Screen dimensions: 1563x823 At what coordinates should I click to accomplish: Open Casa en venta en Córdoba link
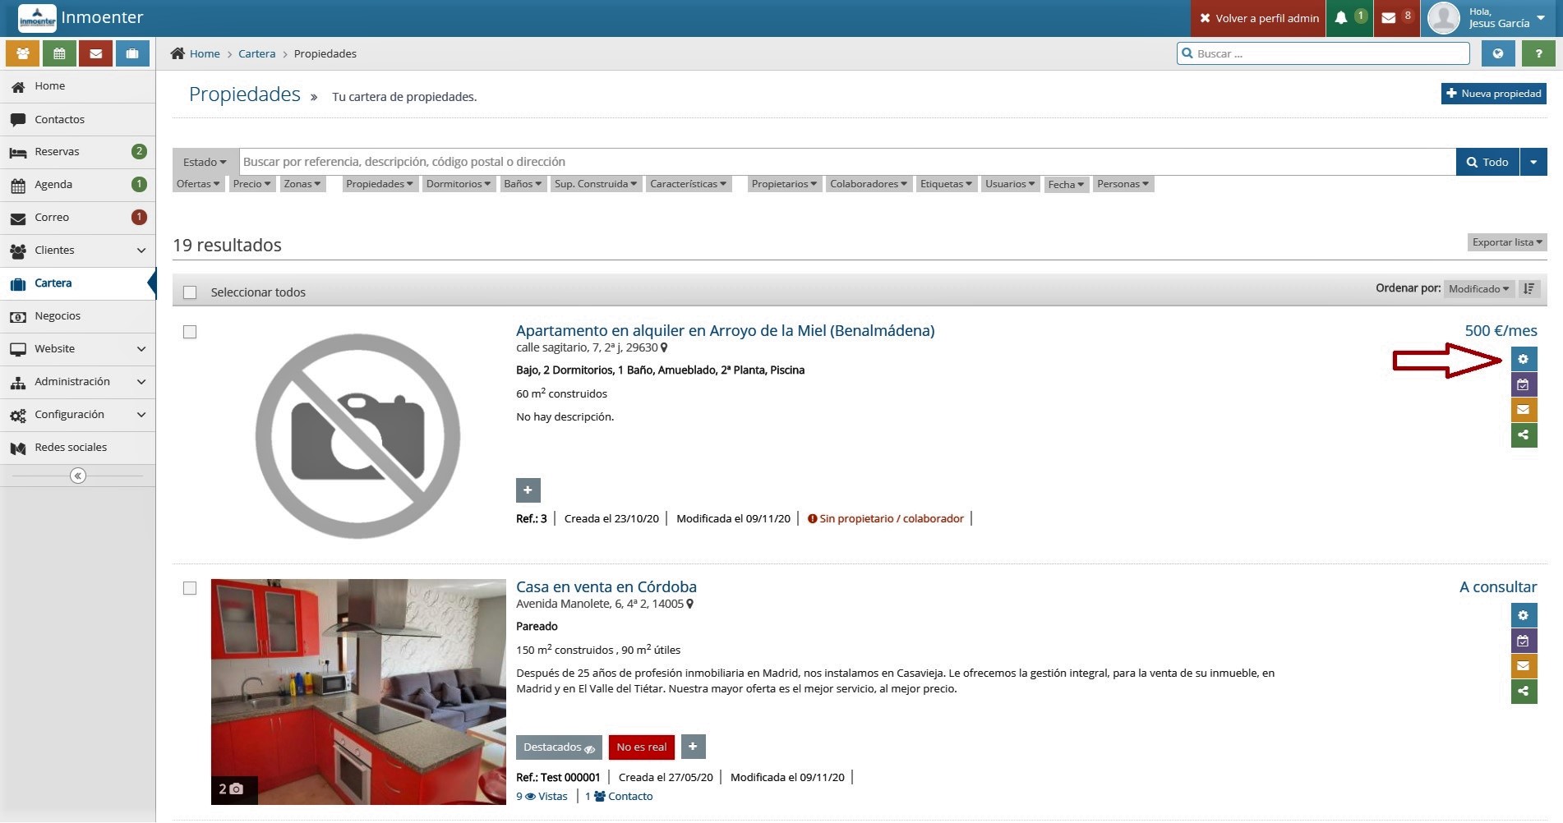[606, 586]
